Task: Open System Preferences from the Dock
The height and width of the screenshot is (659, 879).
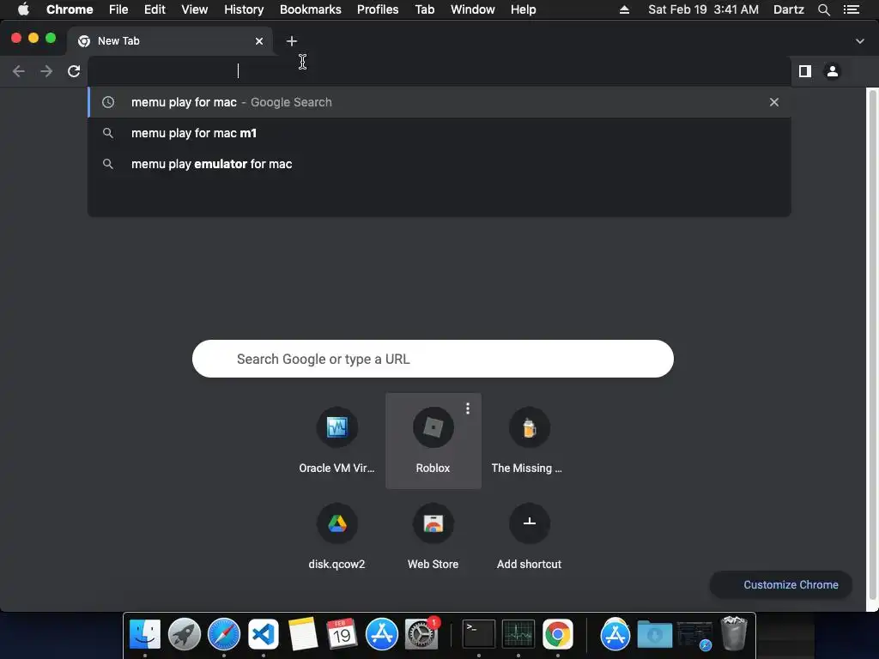Action: click(421, 634)
